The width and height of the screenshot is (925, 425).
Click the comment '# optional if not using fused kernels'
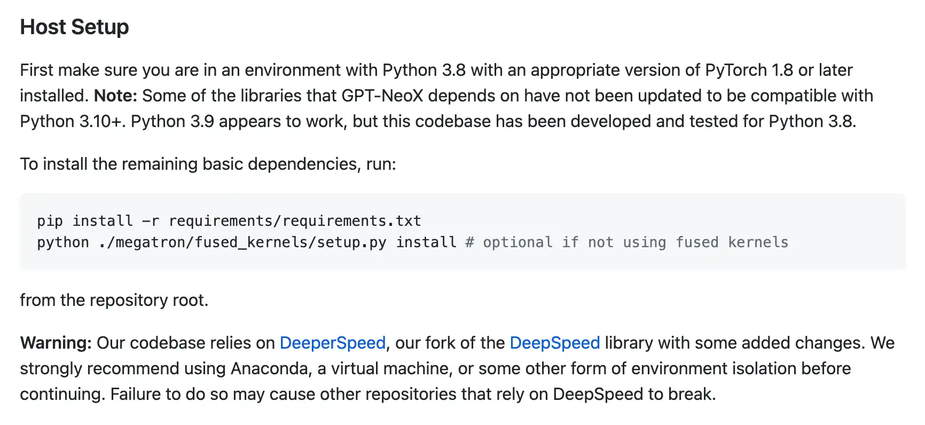pos(627,242)
